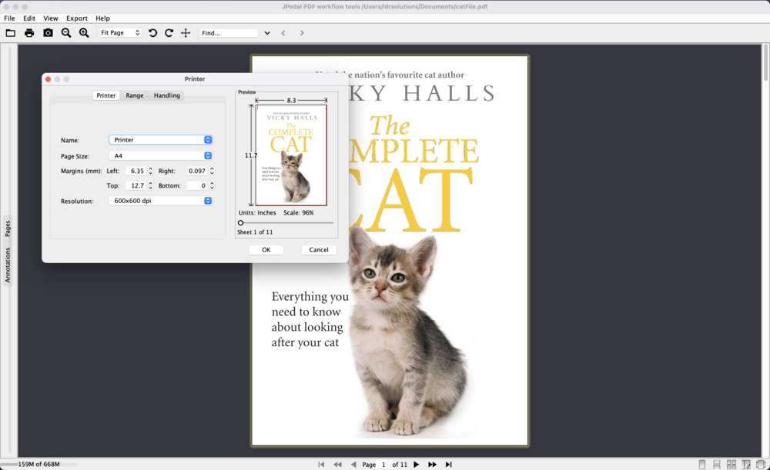Click the page number input field
770x470 pixels.
(383, 464)
